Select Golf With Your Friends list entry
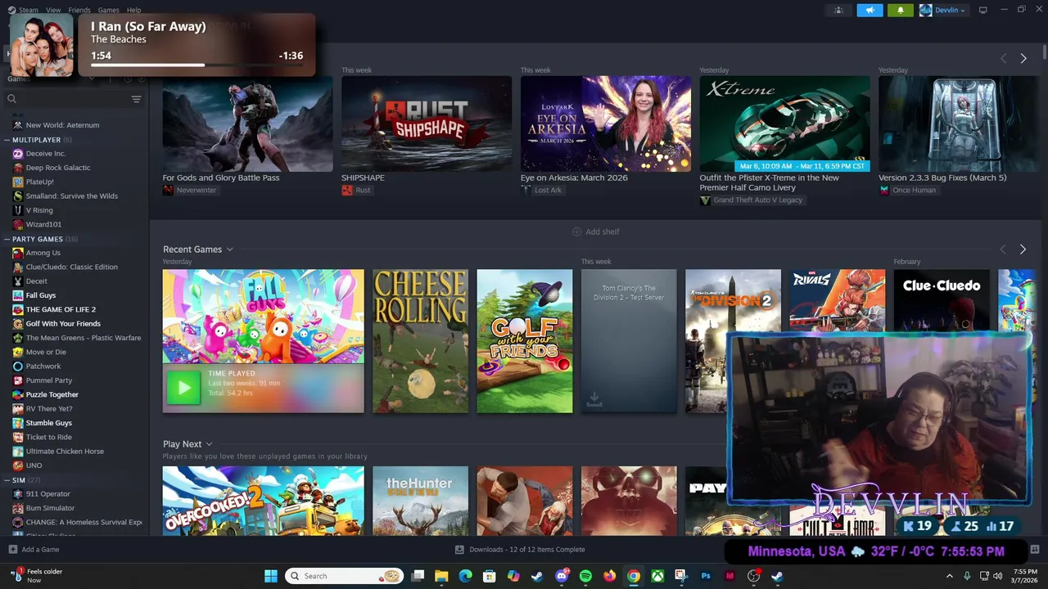Image resolution: width=1048 pixels, height=589 pixels. click(63, 324)
